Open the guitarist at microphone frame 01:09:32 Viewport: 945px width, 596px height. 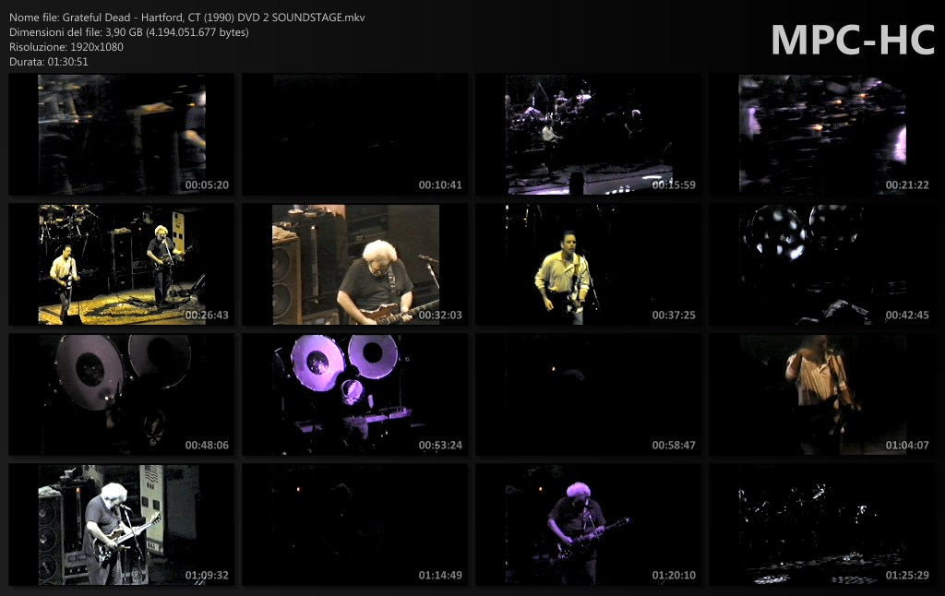[121, 525]
